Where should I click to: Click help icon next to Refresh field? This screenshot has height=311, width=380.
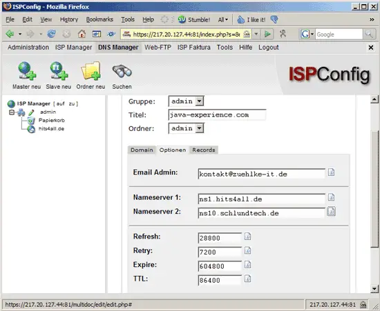(247, 237)
